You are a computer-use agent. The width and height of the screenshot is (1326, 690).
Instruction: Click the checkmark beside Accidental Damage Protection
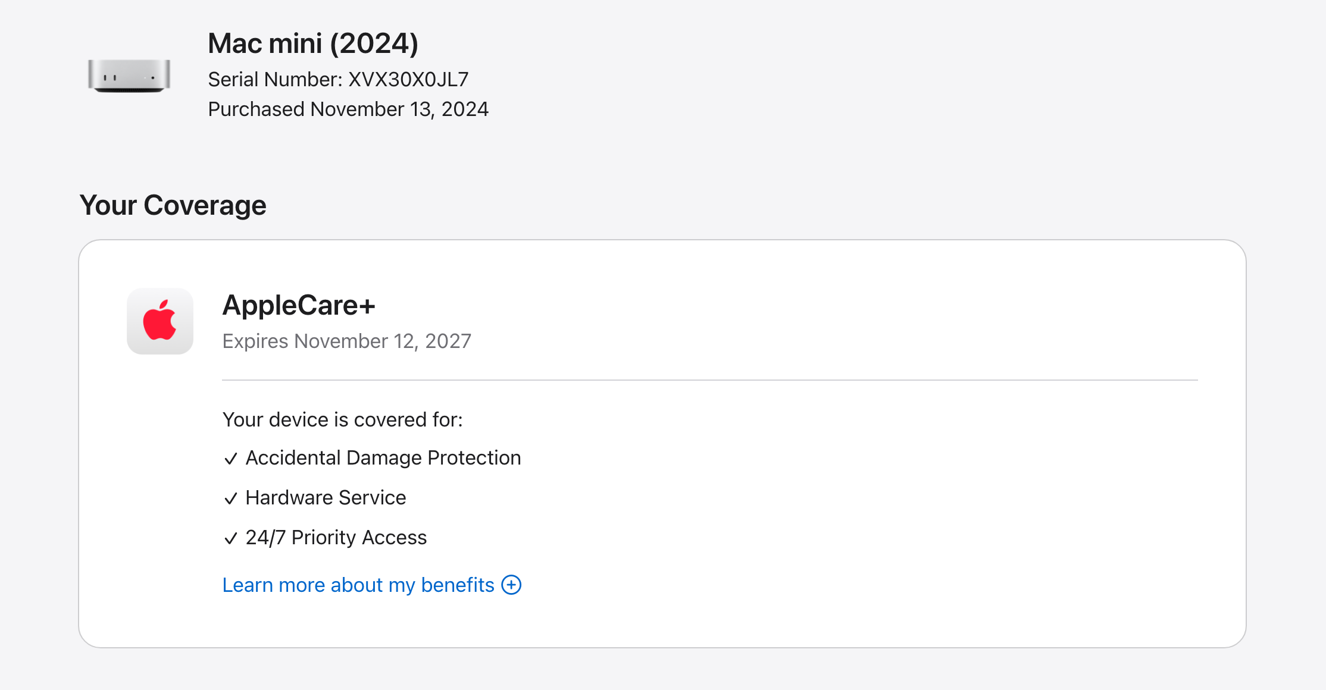pos(231,459)
